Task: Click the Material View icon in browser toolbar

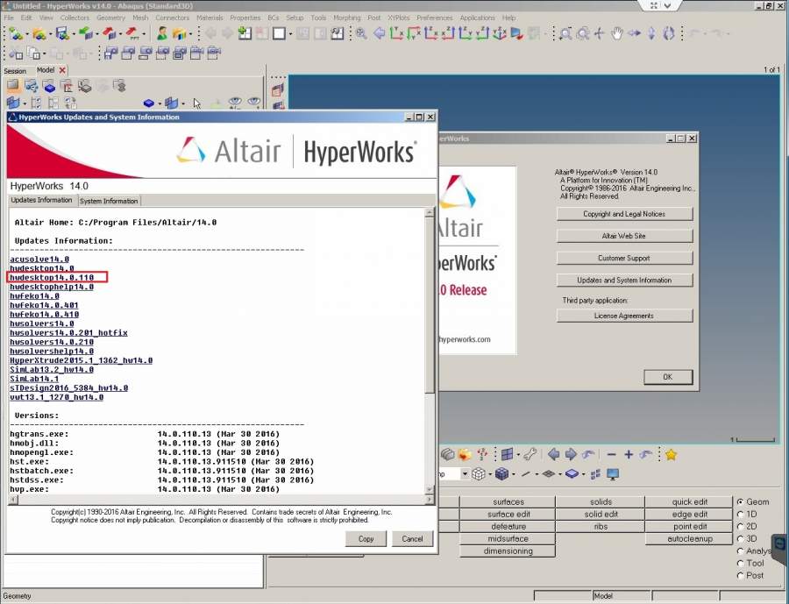Action: point(67,87)
